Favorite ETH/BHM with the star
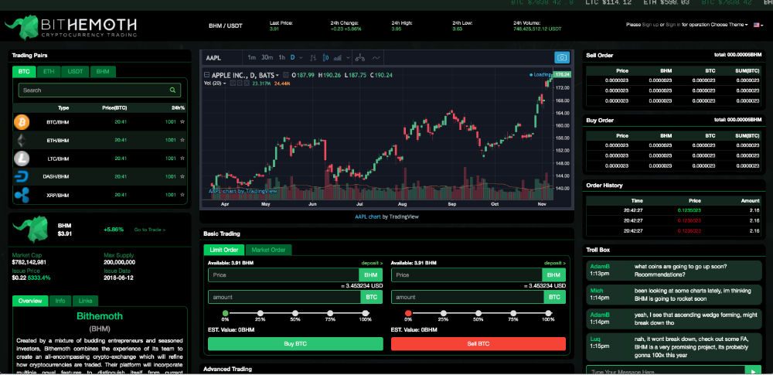This screenshot has width=773, height=375. pyautogui.click(x=182, y=140)
